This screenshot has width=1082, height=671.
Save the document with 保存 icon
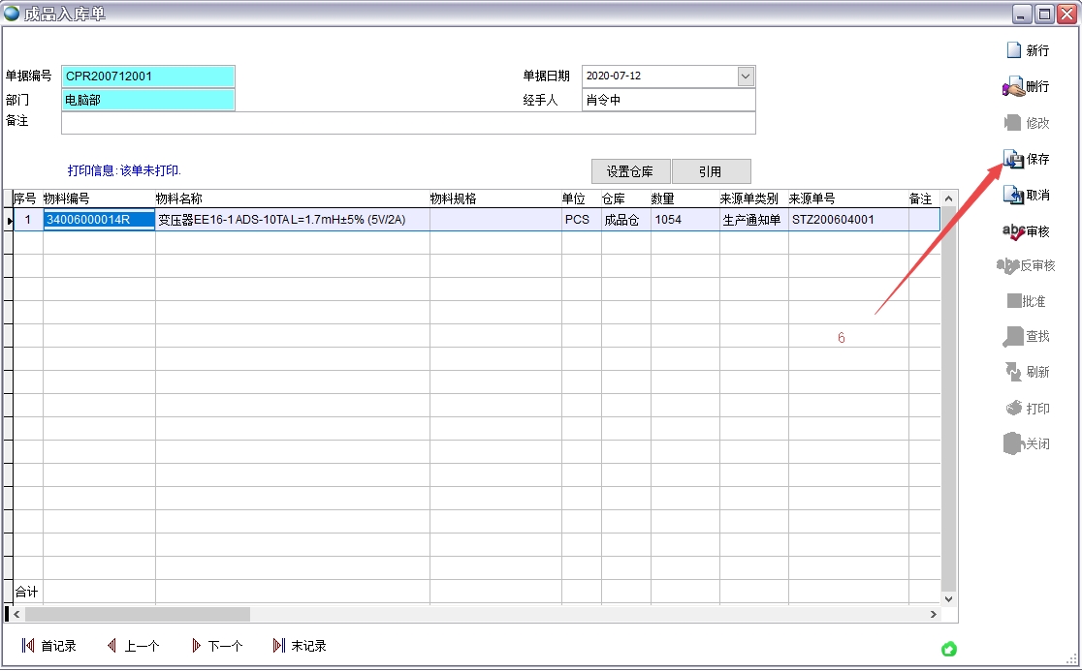point(1014,159)
